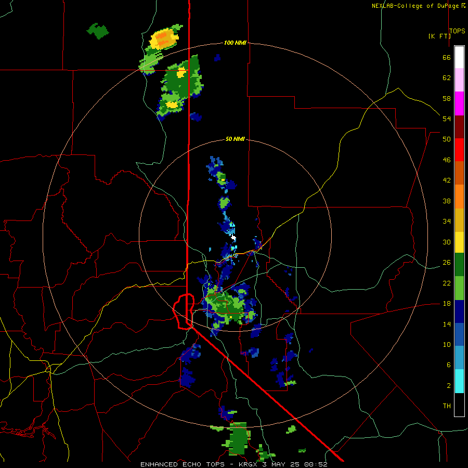Click the ENHANCED ECHO TOPS KRGX caption
The image size is (468, 468).
[x=233, y=464]
